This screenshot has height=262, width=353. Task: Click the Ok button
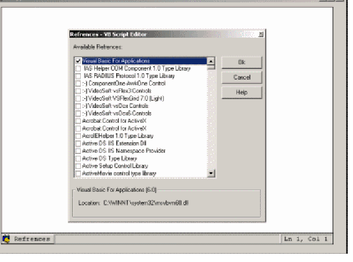click(242, 62)
